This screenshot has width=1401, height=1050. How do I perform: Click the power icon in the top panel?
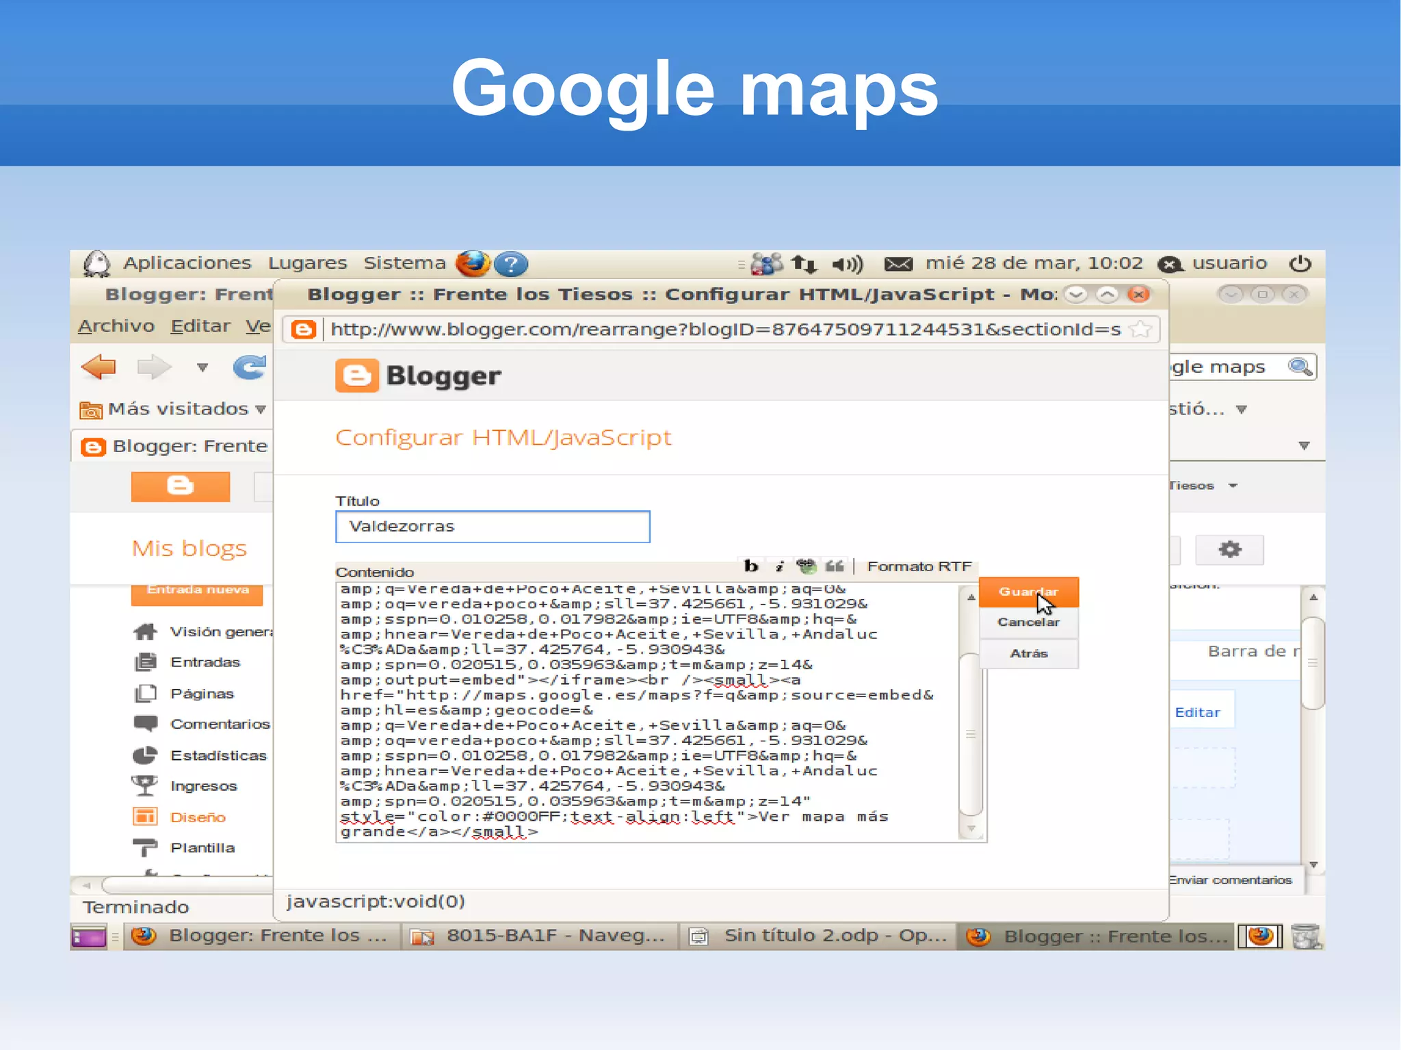click(1300, 263)
